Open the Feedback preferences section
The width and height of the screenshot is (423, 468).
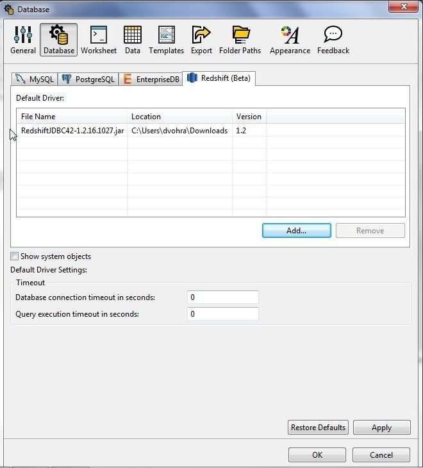pos(333,40)
